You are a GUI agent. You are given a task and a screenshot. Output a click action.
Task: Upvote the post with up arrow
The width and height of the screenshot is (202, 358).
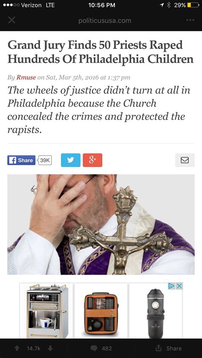pos(17,348)
